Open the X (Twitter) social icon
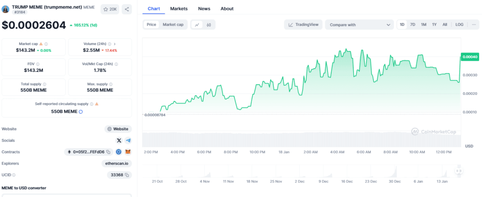This screenshot has width=482, height=197. pos(119,140)
